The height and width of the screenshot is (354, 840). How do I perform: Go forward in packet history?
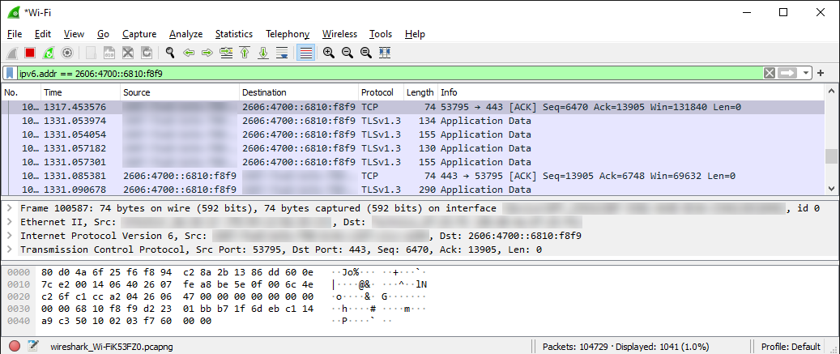coord(207,53)
